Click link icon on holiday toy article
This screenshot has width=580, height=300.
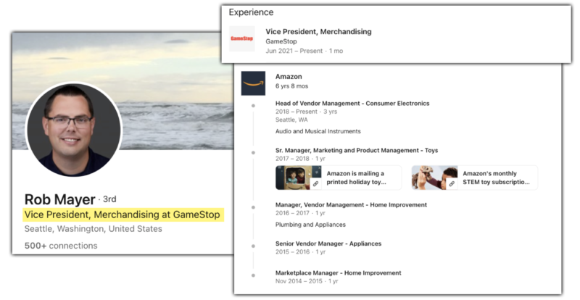pyautogui.click(x=315, y=183)
